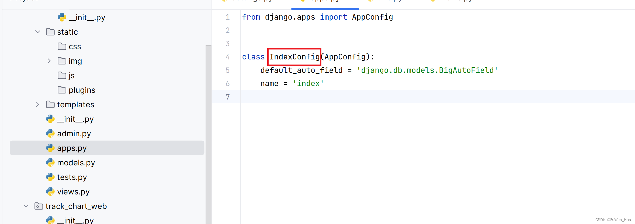Screen dimensions: 635x224
Task: Click the Python icon of apps.py
Action: (x=50, y=148)
